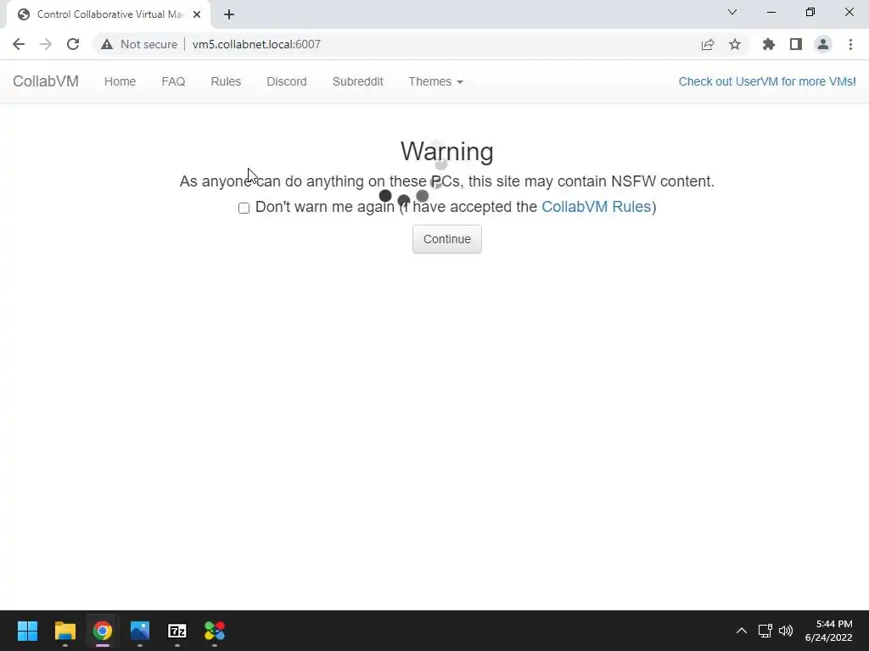Open the network status tray icon
Screen dimensions: 869x651
coord(765,631)
